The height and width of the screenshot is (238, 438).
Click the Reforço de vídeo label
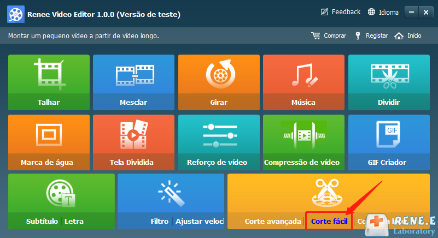click(x=217, y=162)
